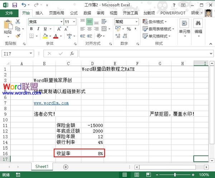This screenshot has width=215, height=178.
Task: Switch to the 公式 Formulas tab
Action: 74,13
